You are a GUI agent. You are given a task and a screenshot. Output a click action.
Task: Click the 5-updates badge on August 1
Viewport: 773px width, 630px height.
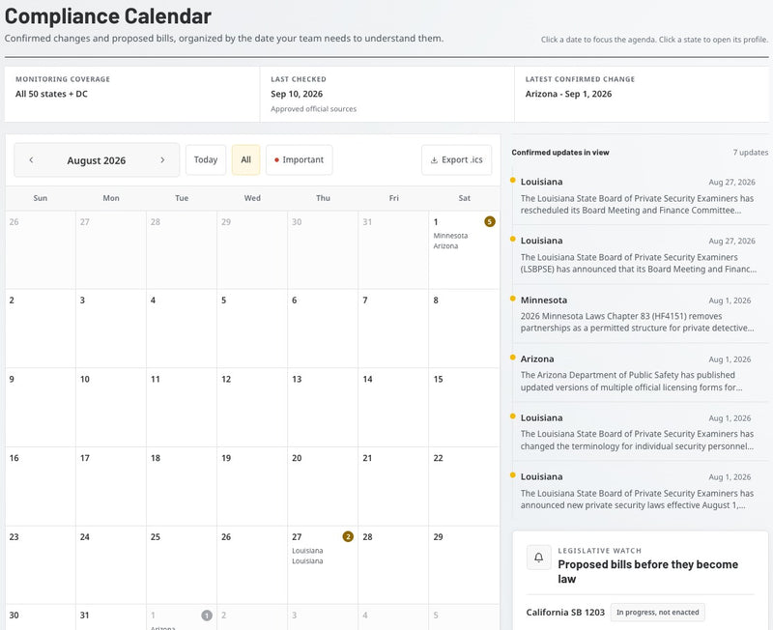[x=489, y=221]
